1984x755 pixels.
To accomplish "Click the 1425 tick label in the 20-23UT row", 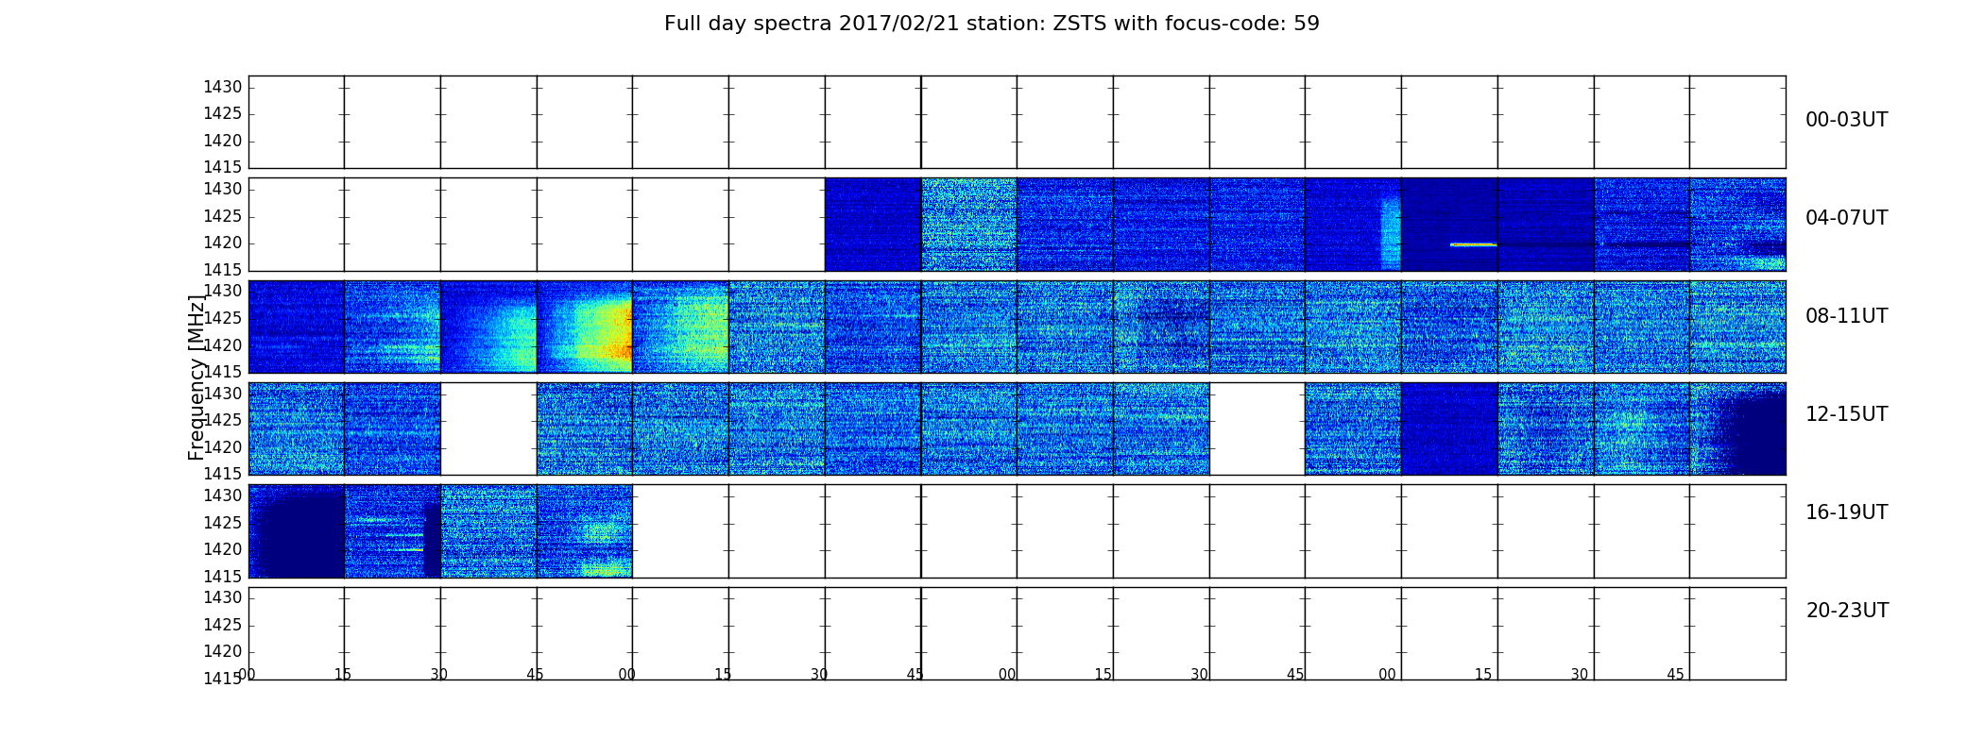I will 223,625.
